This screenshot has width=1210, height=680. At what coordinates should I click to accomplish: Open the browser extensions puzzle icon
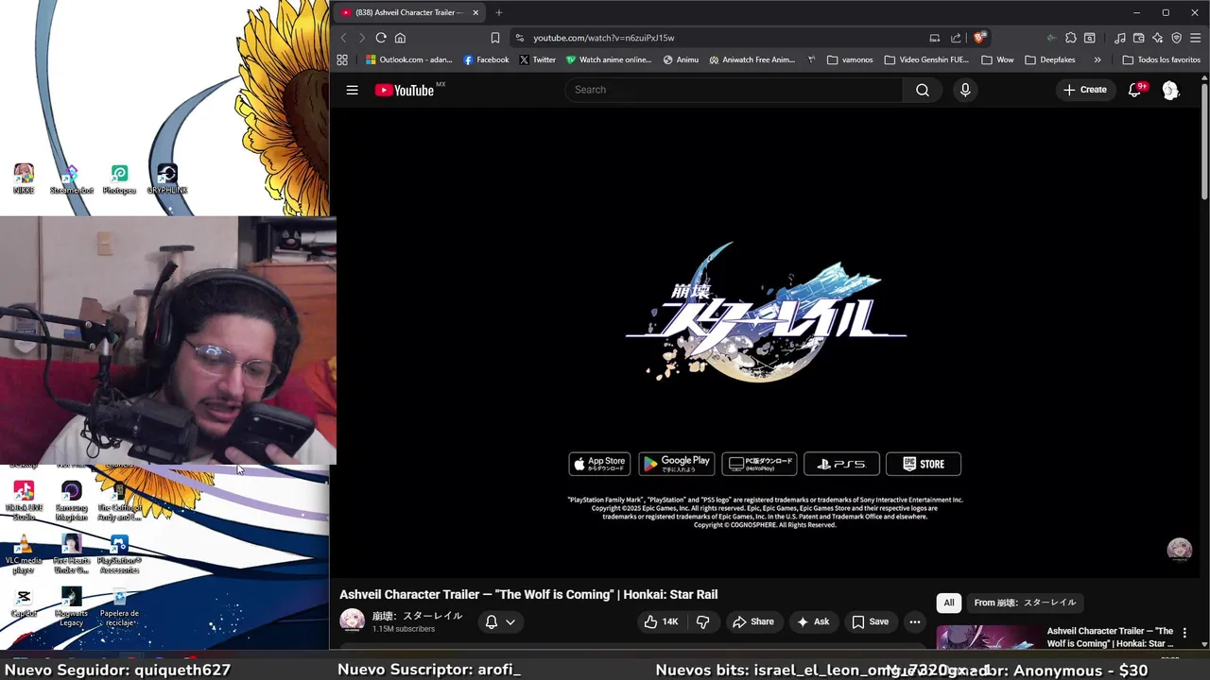(x=1070, y=38)
